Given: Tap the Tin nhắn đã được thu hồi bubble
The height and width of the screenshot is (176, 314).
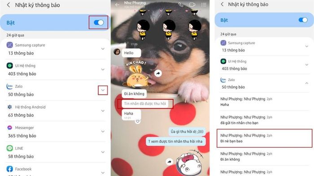Looking at the screenshot, I should coord(145,104).
